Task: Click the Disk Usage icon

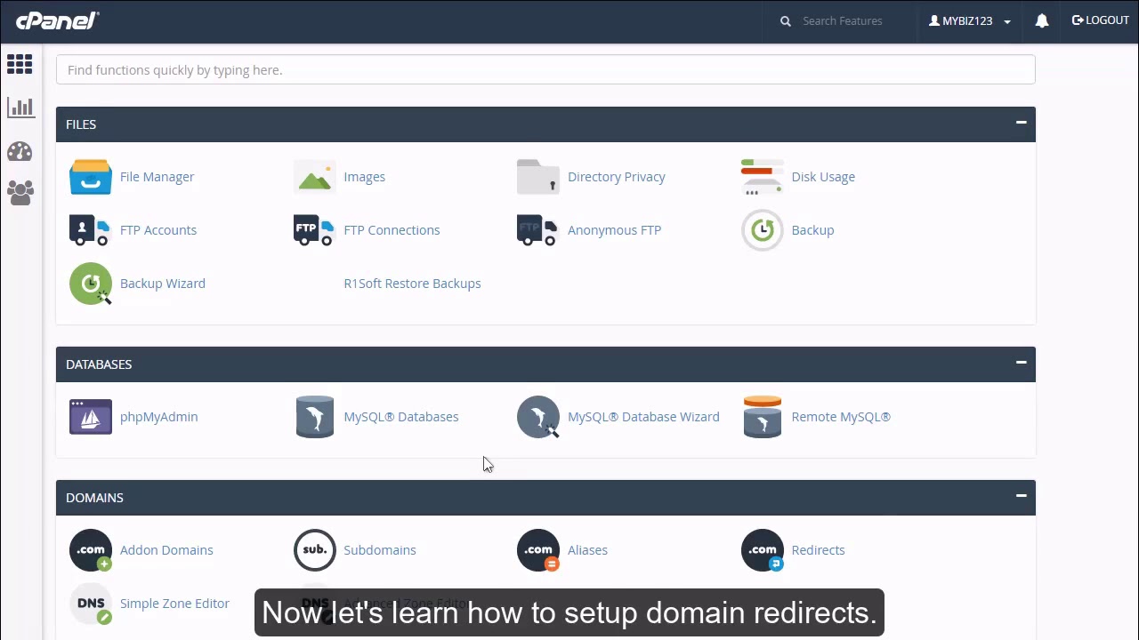Action: click(x=763, y=177)
